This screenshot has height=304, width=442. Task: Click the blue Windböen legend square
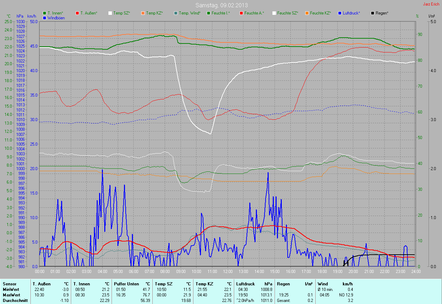(x=45, y=18)
